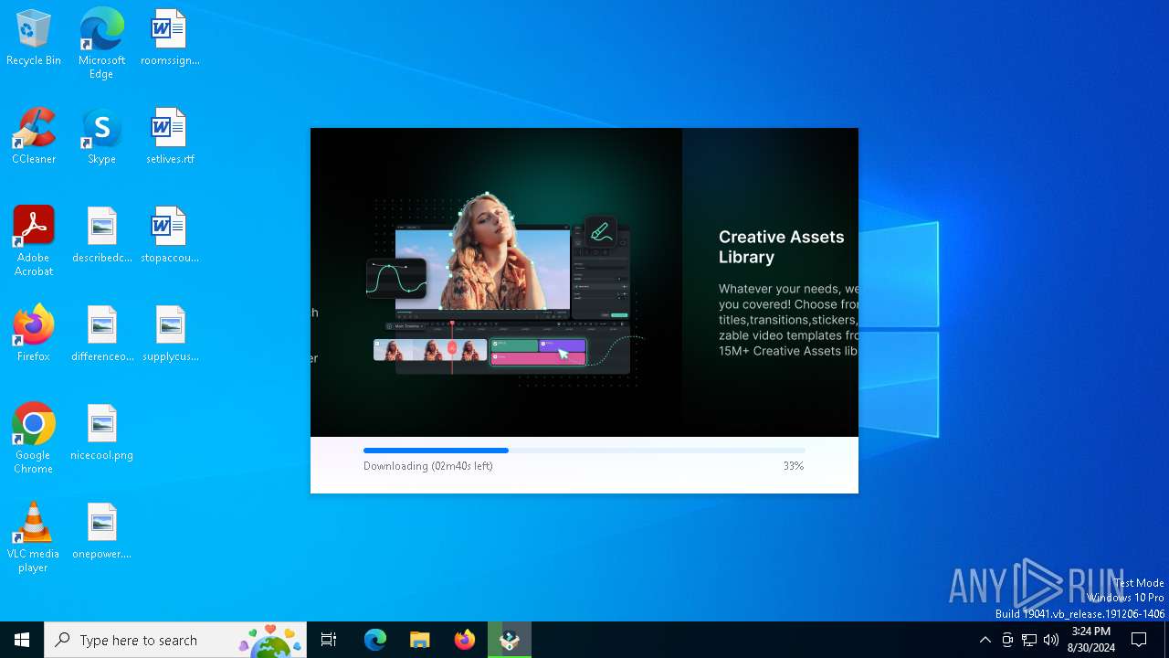
Task: Open the volume control tray icon
Action: pyautogui.click(x=1051, y=640)
